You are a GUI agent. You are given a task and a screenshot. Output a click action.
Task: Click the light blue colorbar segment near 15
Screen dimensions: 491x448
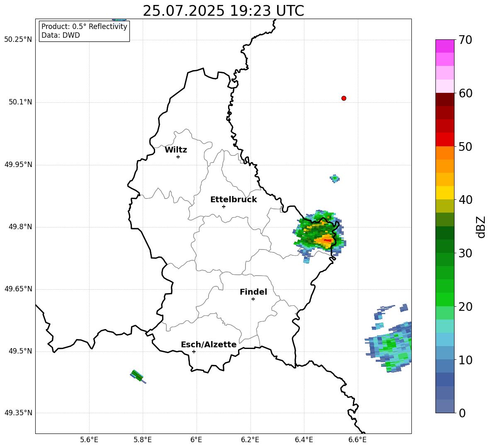point(445,339)
